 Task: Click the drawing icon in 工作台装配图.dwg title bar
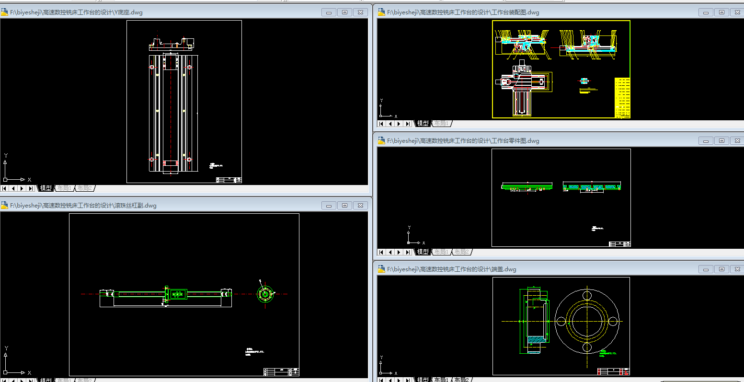[382, 12]
